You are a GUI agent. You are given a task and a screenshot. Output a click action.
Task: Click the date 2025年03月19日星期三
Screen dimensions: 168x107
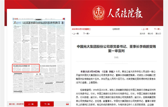tap(81, 29)
